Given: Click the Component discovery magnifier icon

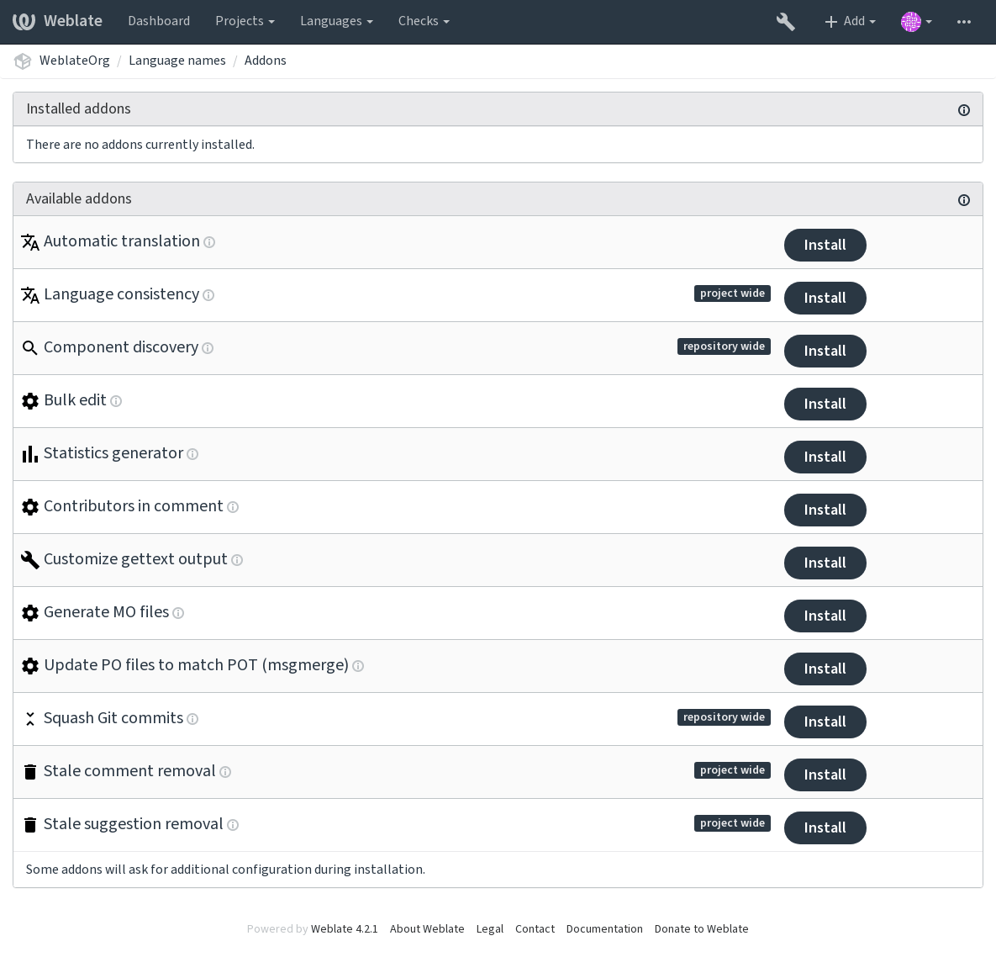Looking at the screenshot, I should [30, 347].
